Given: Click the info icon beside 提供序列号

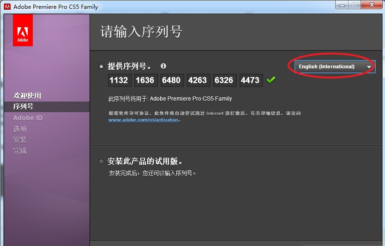Looking at the screenshot, I should (163, 66).
